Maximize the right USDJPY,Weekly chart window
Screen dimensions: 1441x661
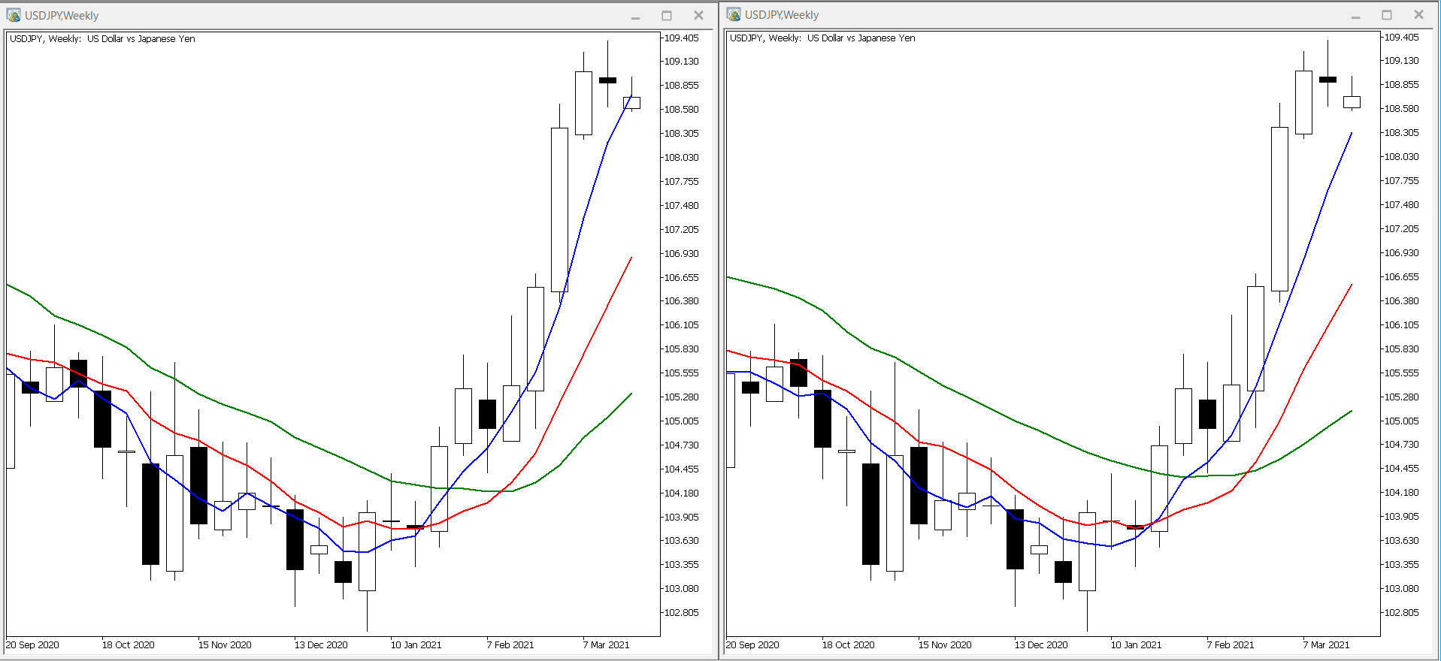pyautogui.click(x=1387, y=15)
